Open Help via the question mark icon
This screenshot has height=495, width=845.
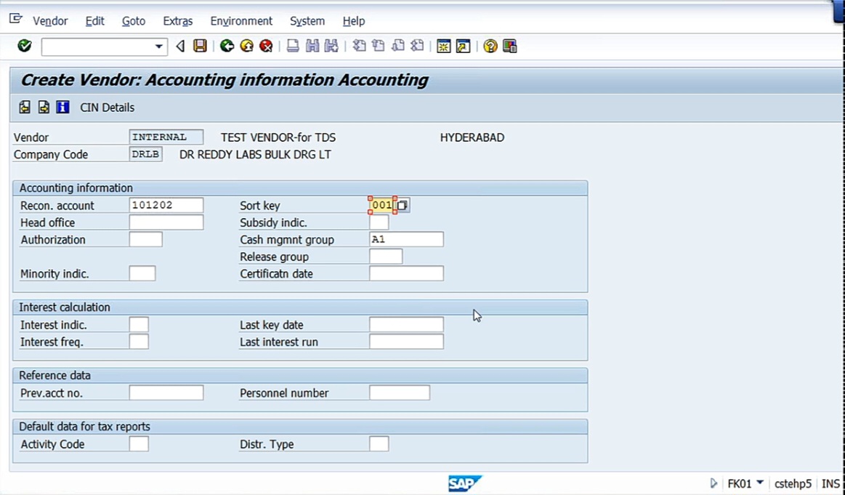[490, 46]
